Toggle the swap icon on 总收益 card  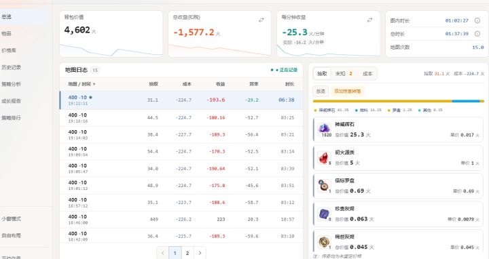[x=261, y=20]
